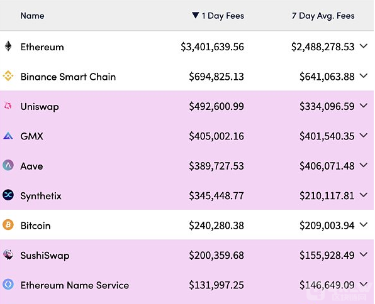Screen dimensions: 375x304
Task: Expand the Aave row chevron
Action: (364, 165)
